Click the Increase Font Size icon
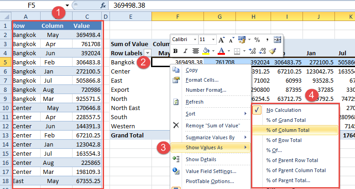355x189 pixels. (222, 40)
